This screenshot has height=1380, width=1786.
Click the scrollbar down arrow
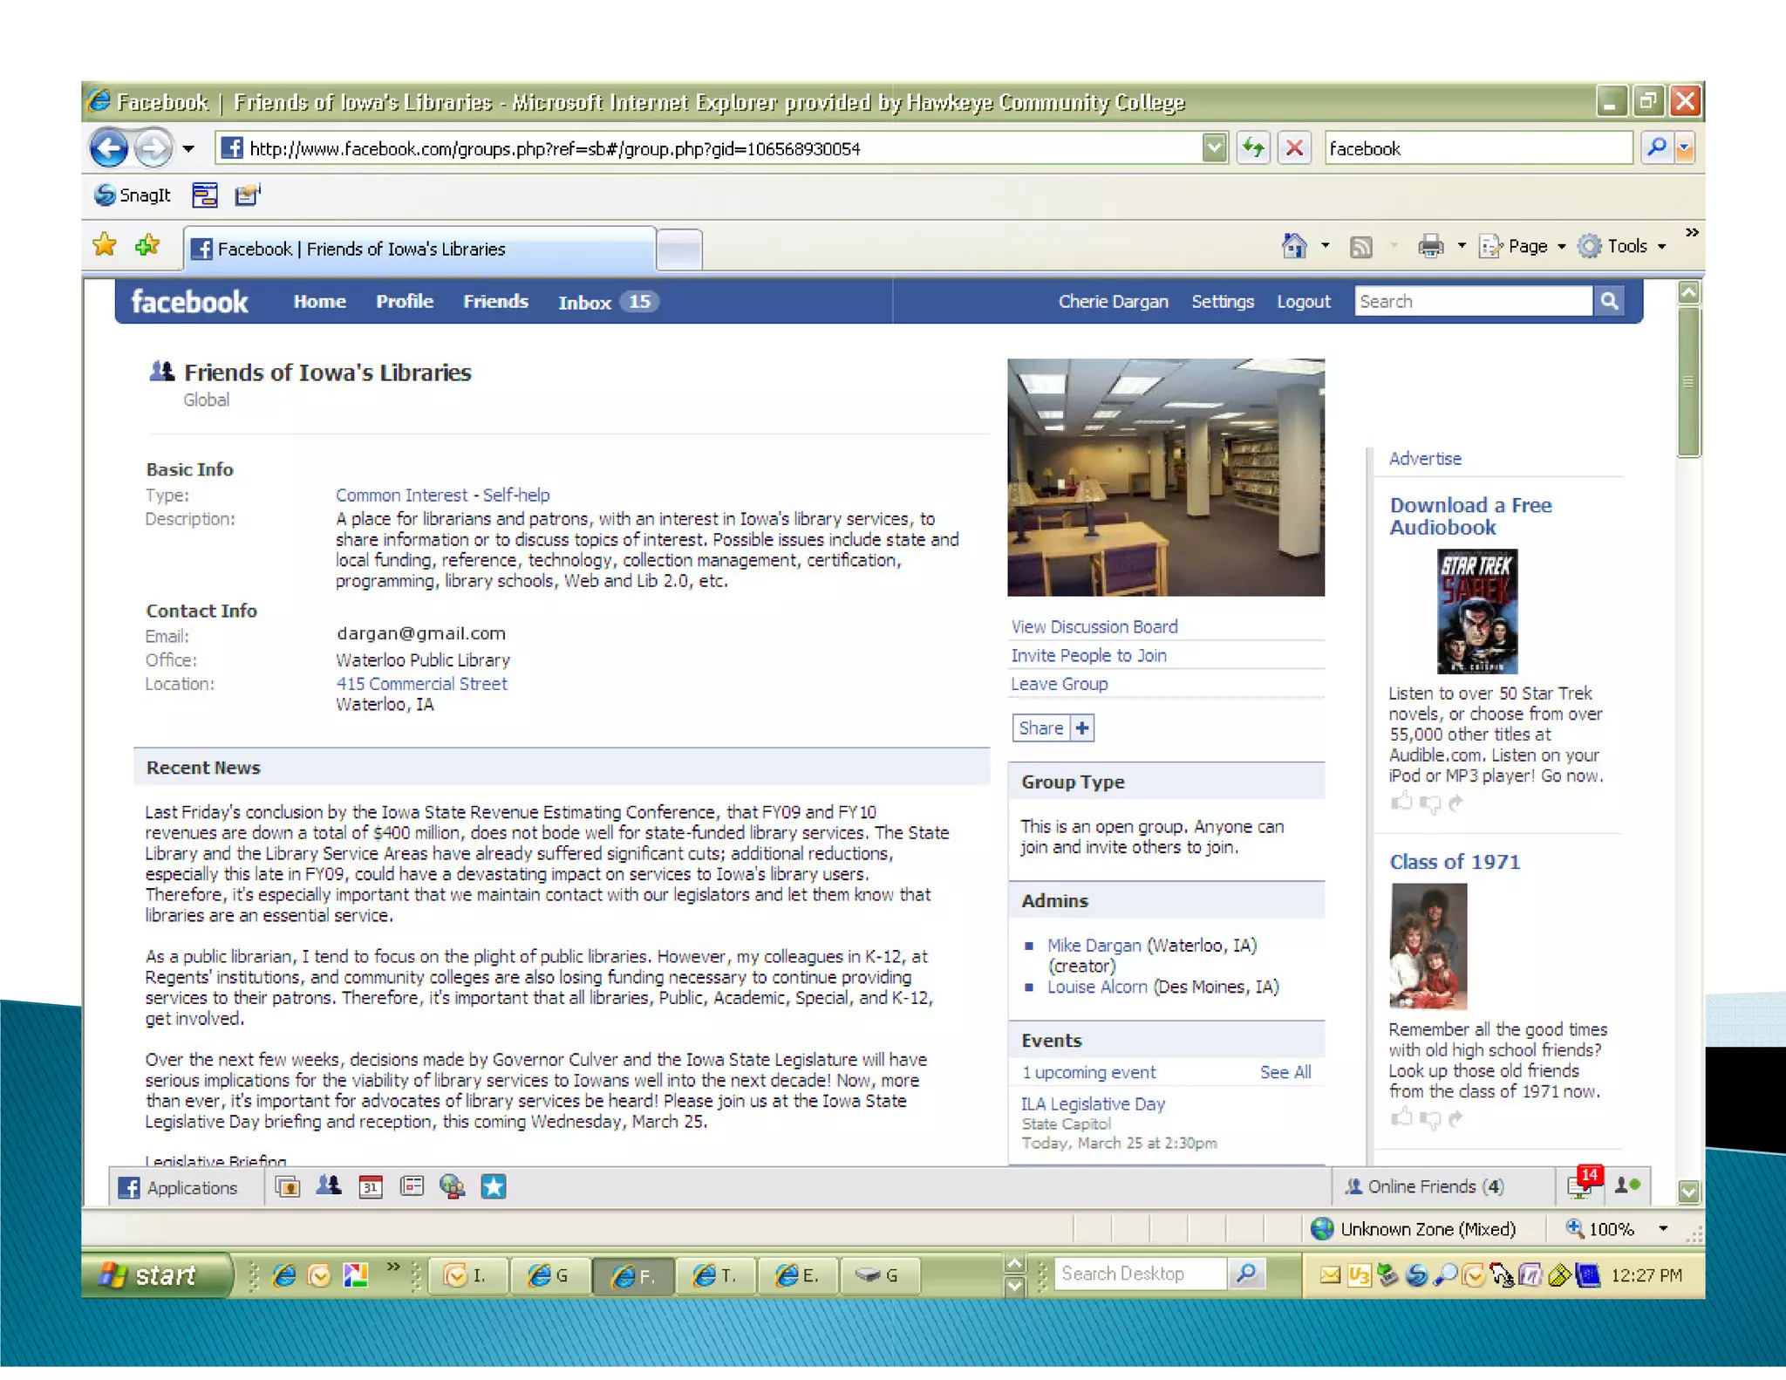point(1688,1190)
